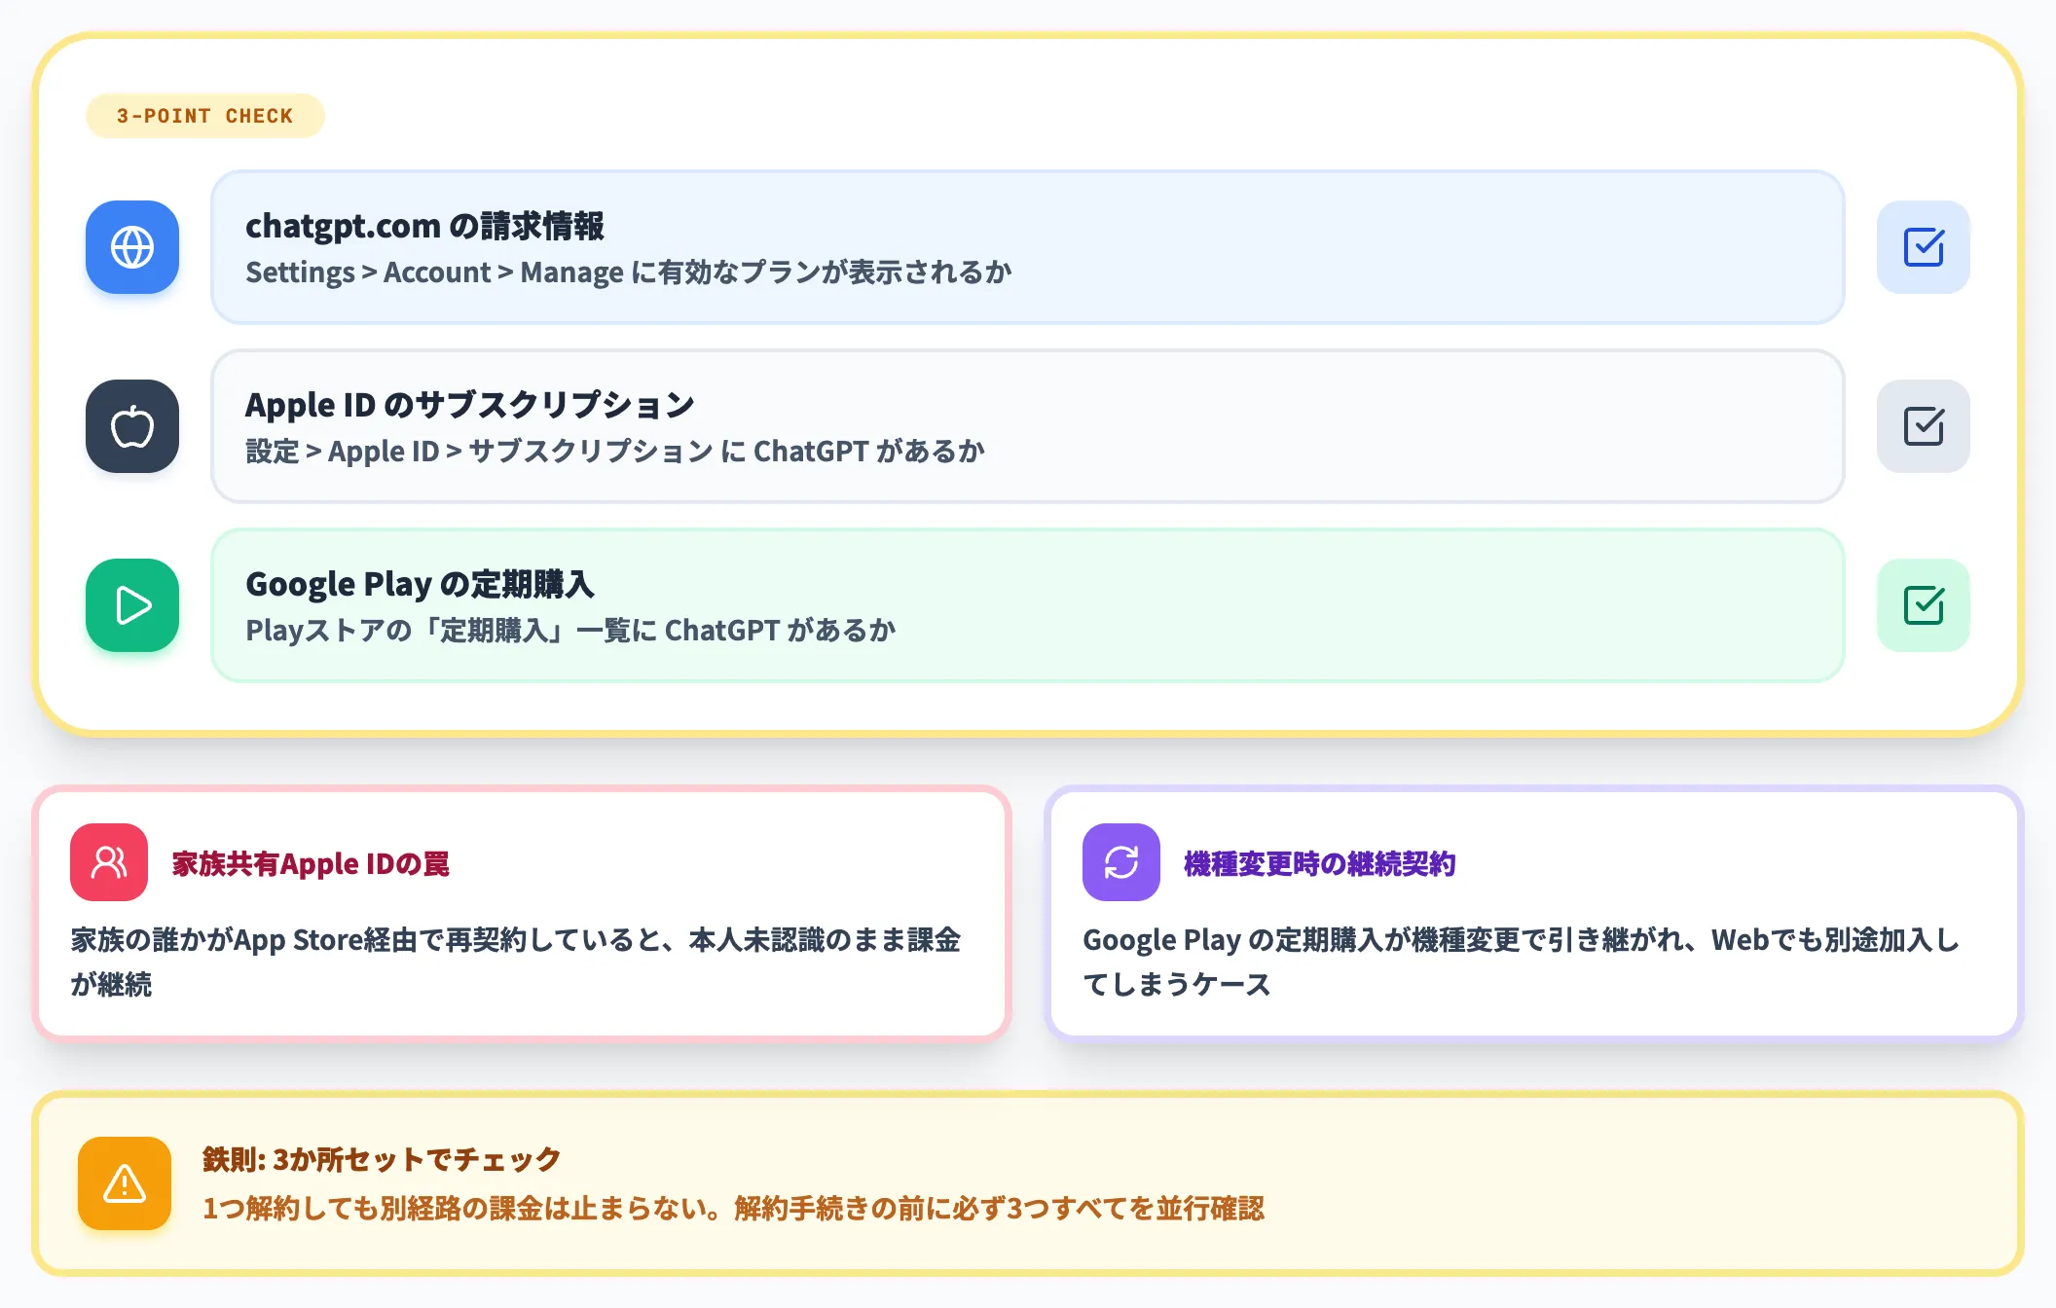Screen dimensions: 2056x1308
Task: Select the 3-POINT CHECK badge
Action: [x=205, y=116]
